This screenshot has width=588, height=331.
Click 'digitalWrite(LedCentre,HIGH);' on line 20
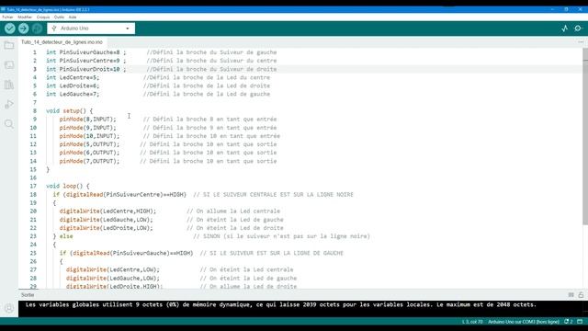[107, 211]
